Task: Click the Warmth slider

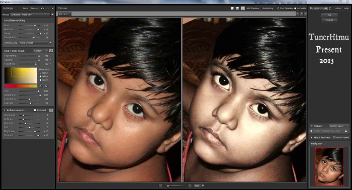Action: tap(30, 123)
